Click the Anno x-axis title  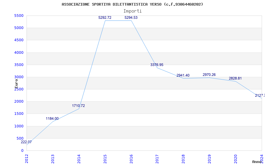pyautogui.click(x=257, y=162)
